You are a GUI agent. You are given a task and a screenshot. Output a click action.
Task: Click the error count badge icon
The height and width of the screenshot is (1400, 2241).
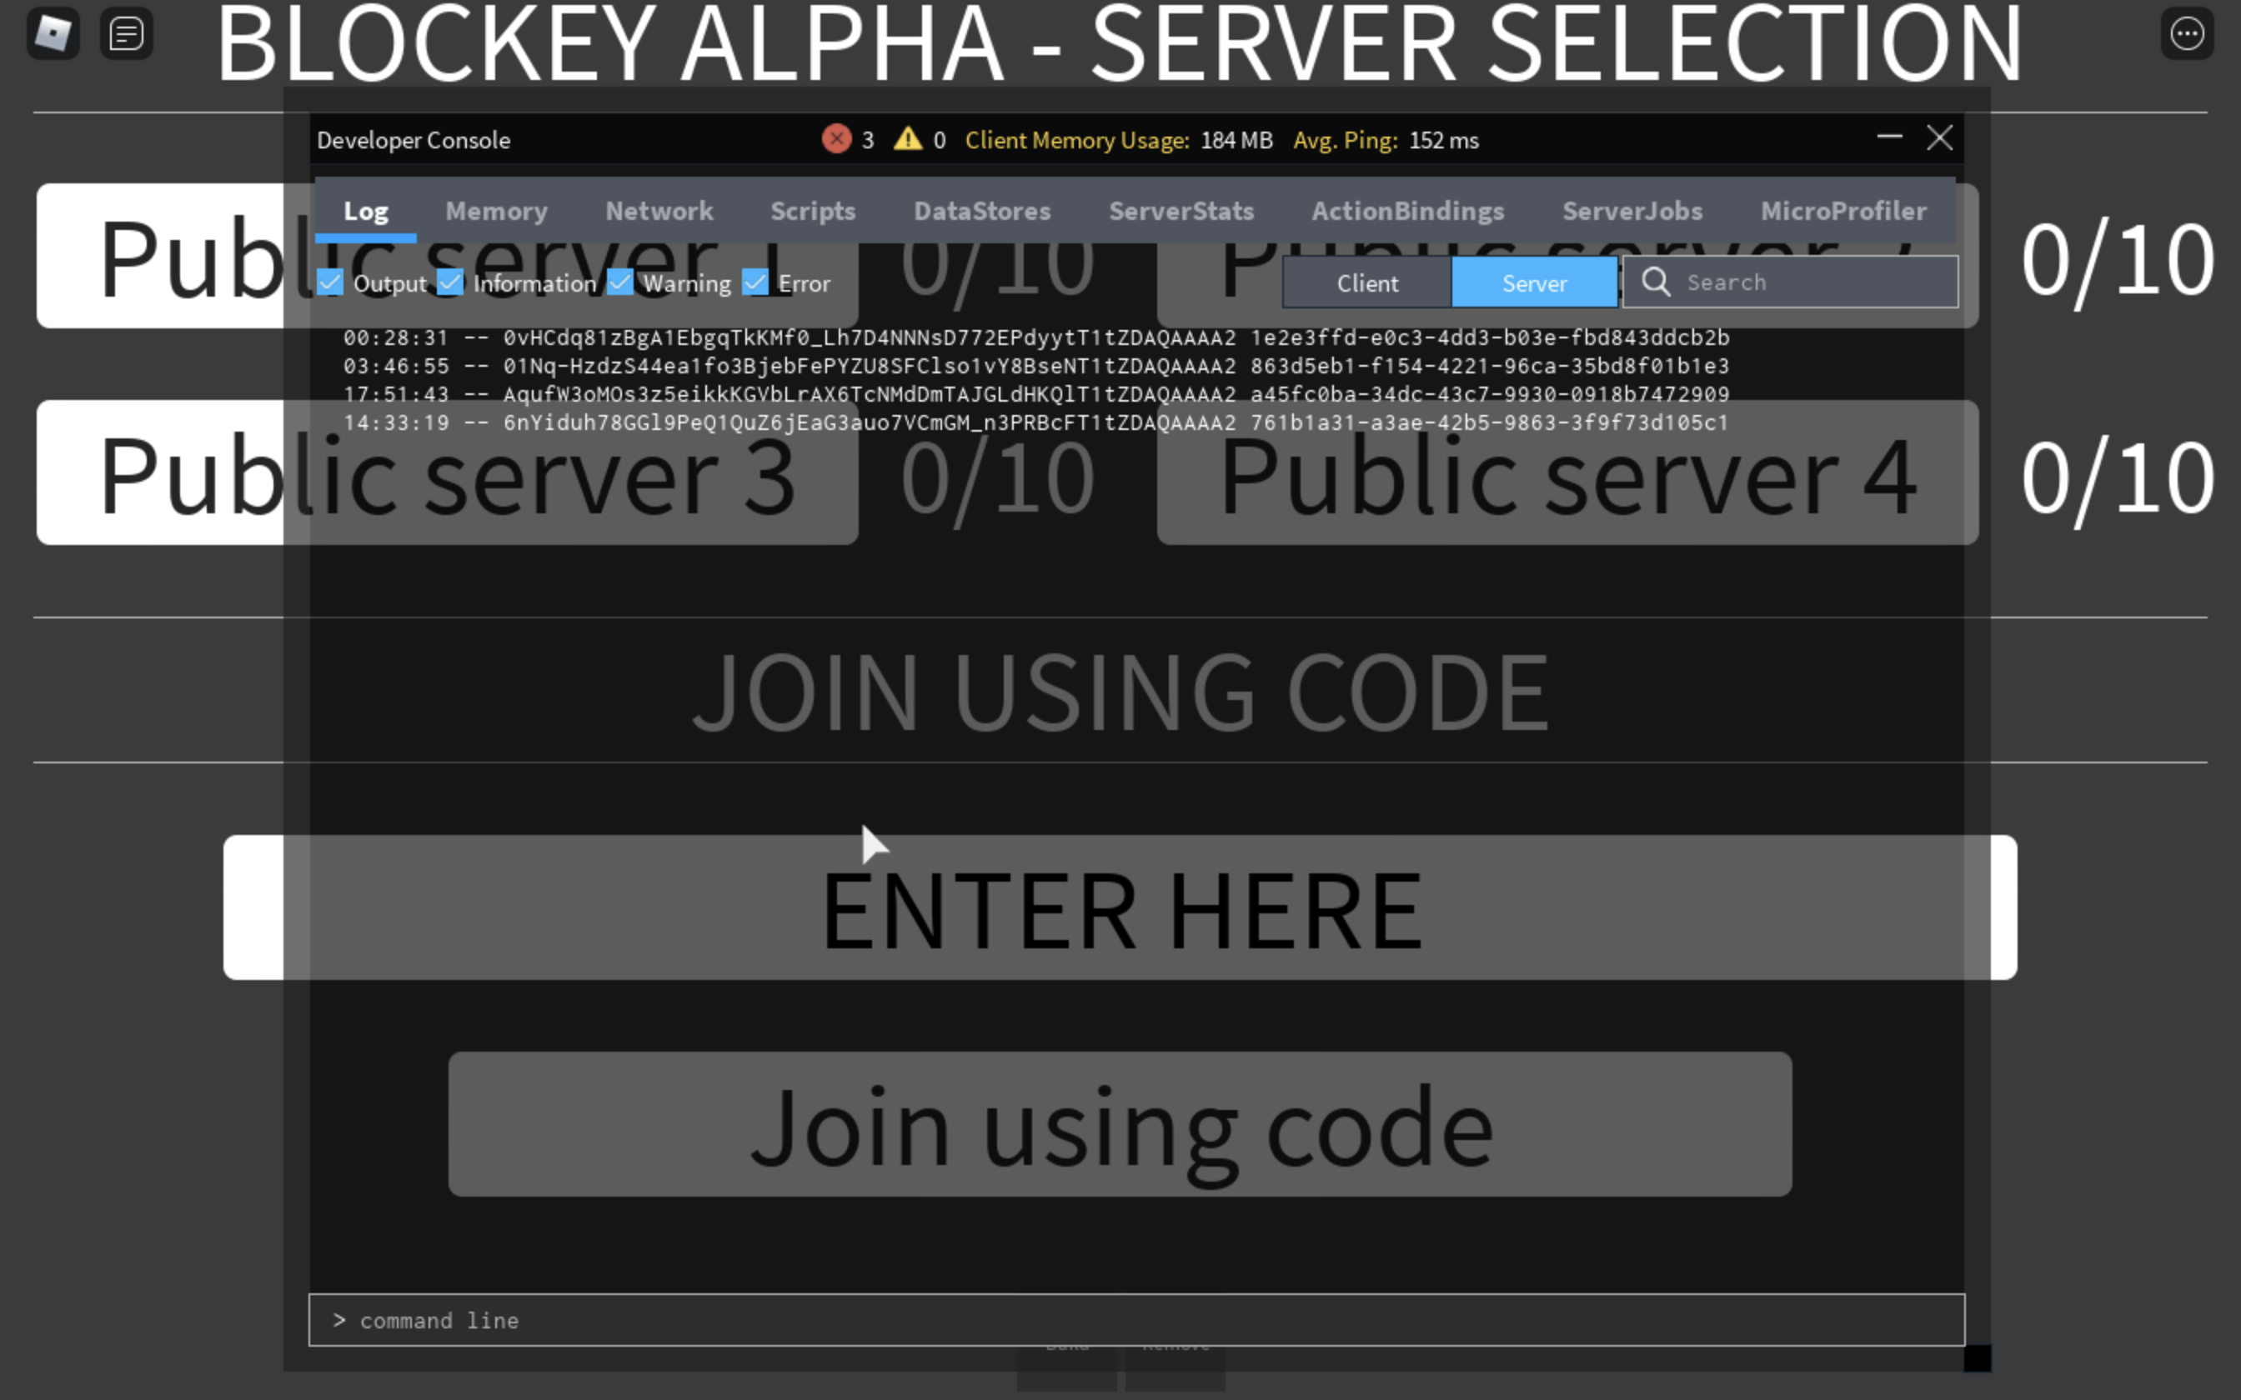(x=835, y=138)
